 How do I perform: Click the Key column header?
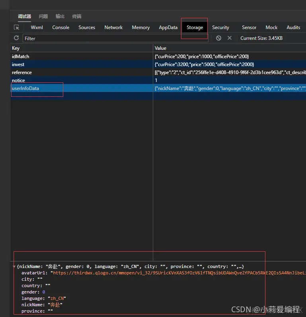click(x=82, y=48)
